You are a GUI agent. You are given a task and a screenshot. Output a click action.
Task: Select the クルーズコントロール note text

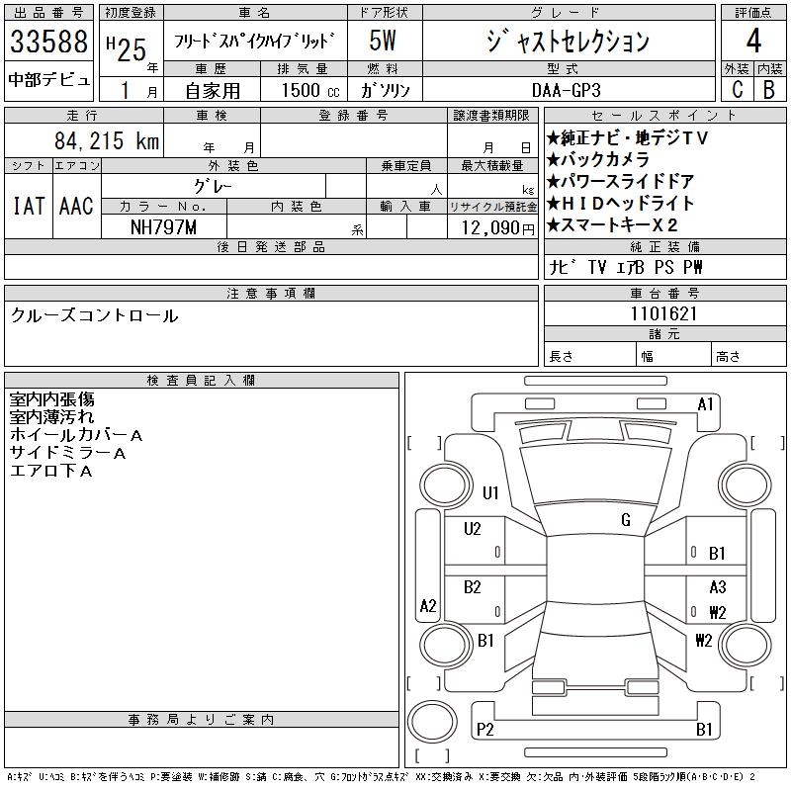pyautogui.click(x=95, y=315)
